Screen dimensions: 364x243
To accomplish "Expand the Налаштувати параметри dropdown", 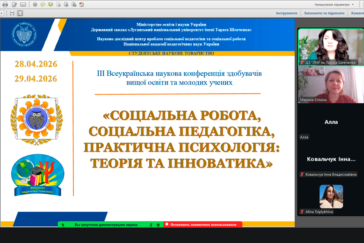I will coord(353,4).
